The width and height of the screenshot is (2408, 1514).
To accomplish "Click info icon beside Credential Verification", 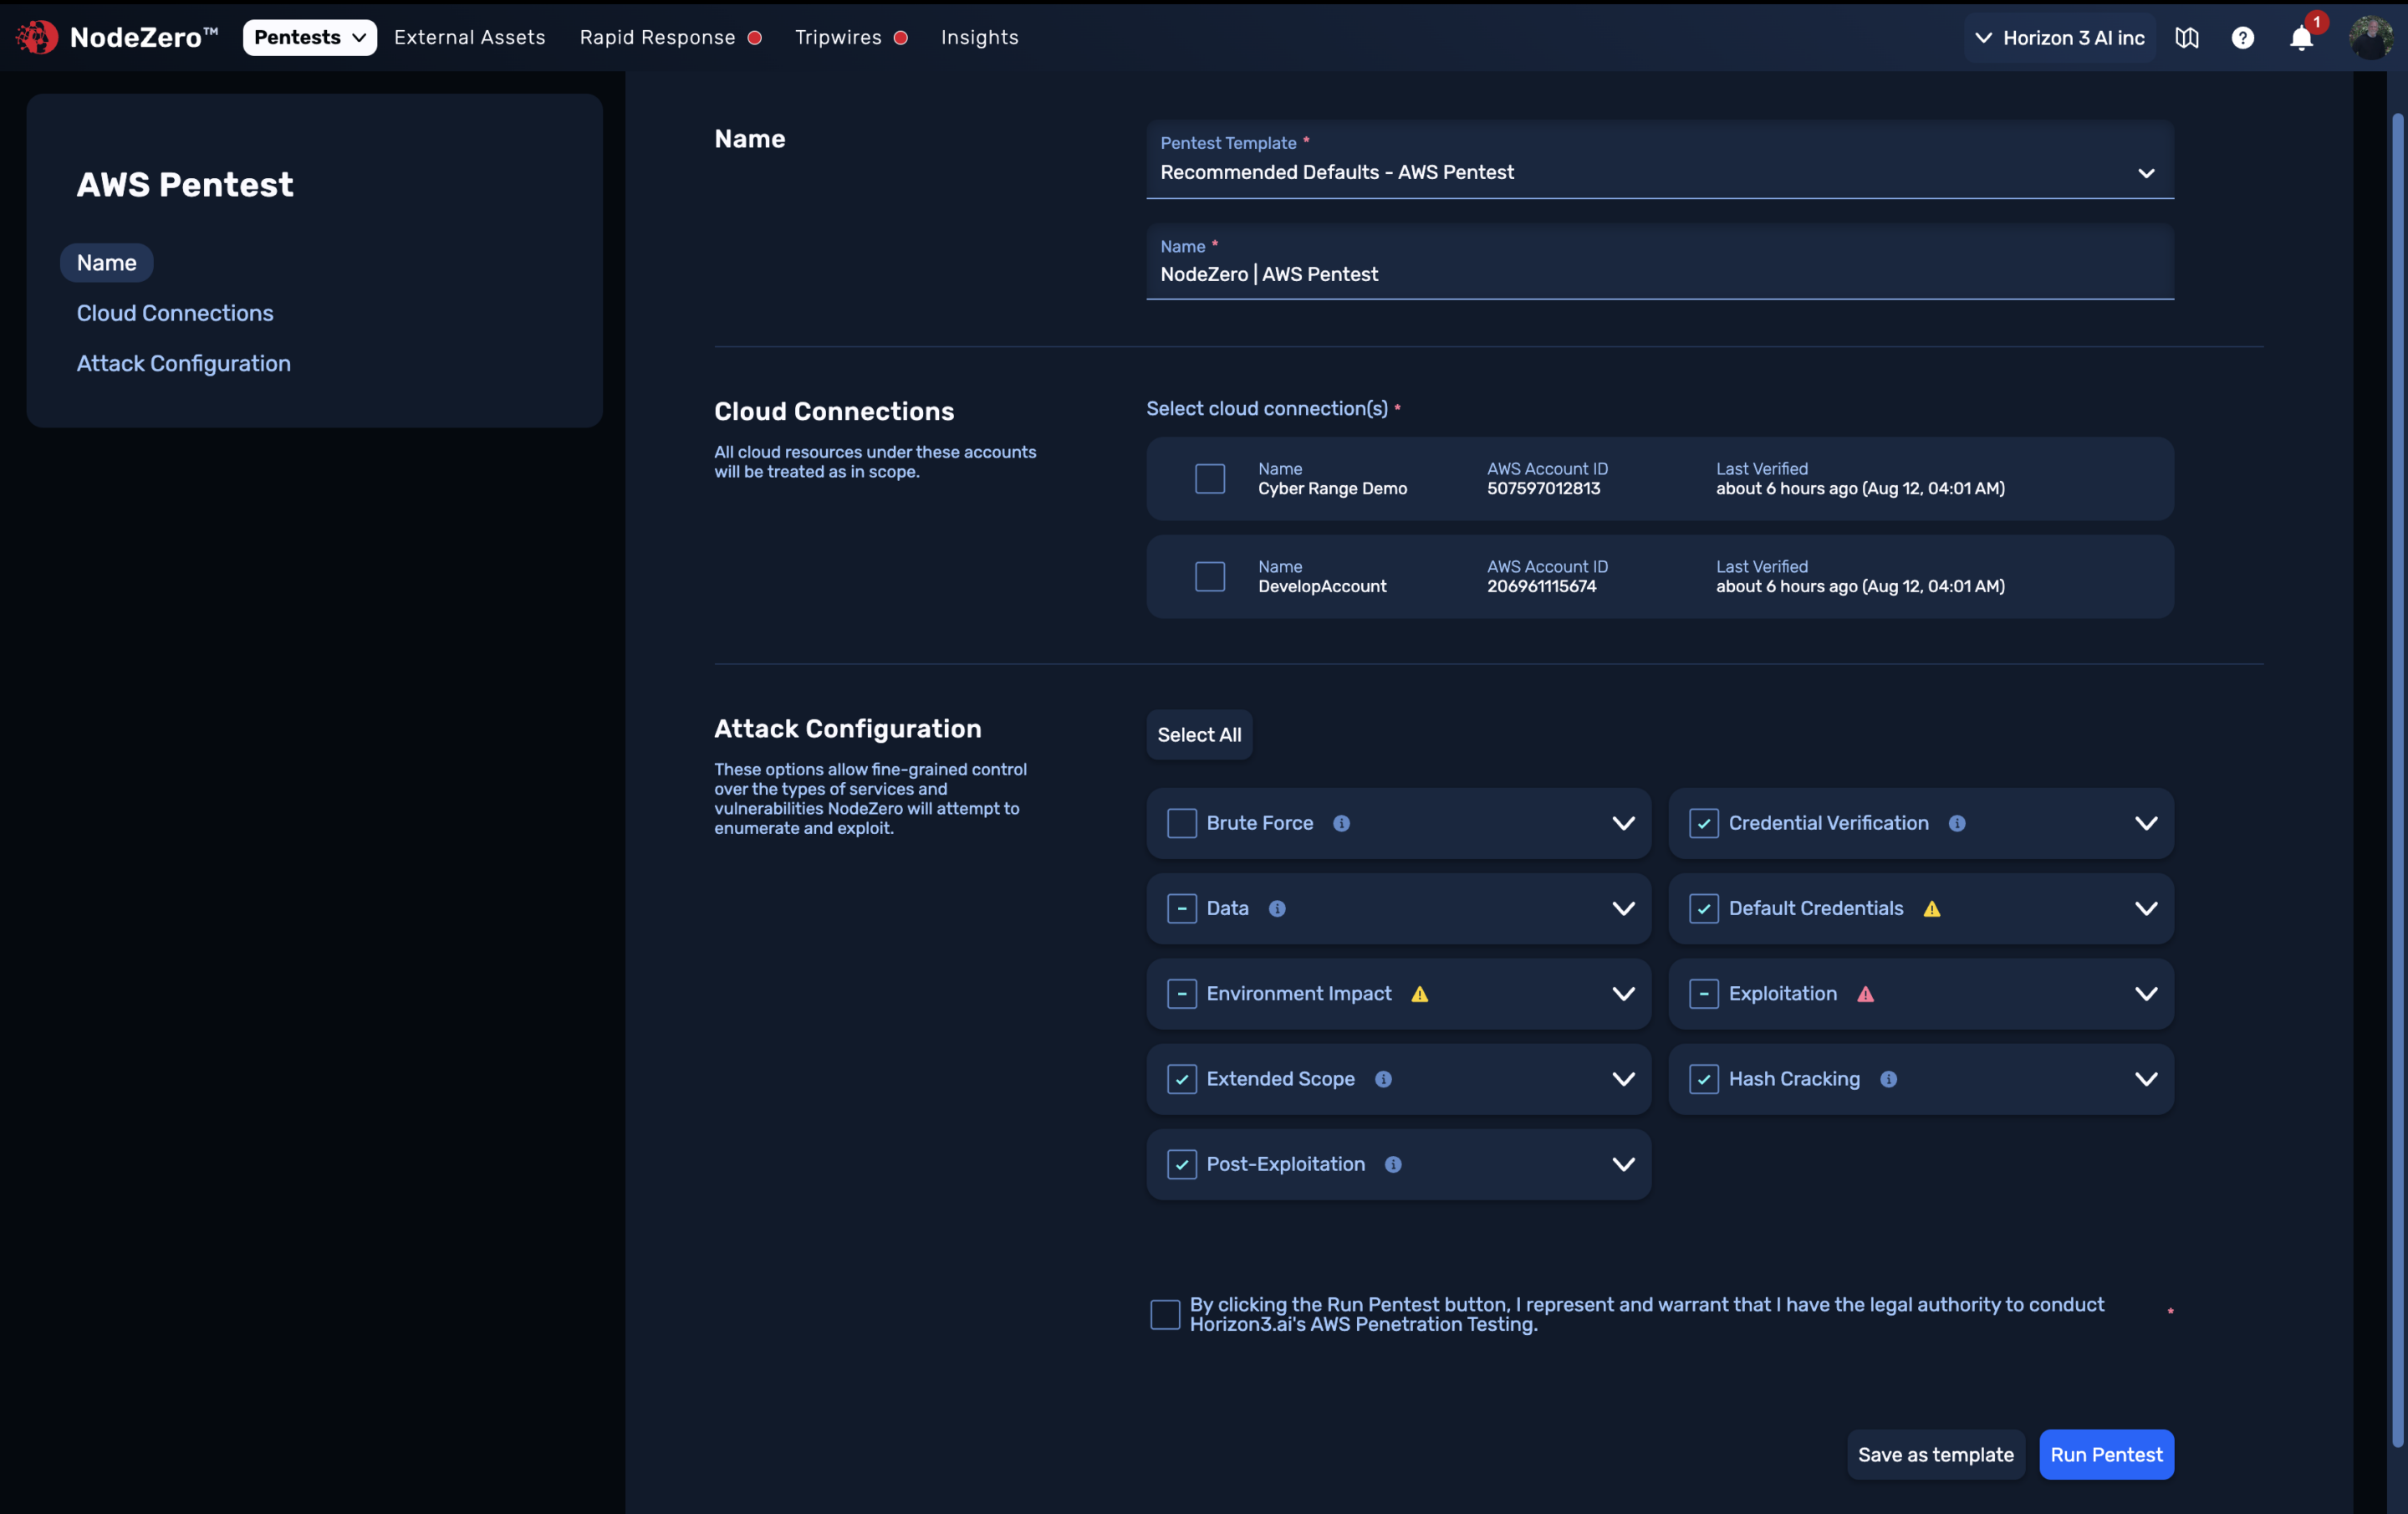I will coord(1957,822).
